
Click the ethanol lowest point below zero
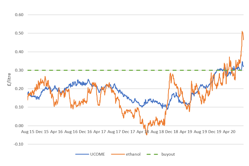tap(147, 135)
